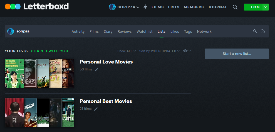Go to FILMS in top navigation
Image resolution: width=275 pixels, height=132 pixels.
158,7
